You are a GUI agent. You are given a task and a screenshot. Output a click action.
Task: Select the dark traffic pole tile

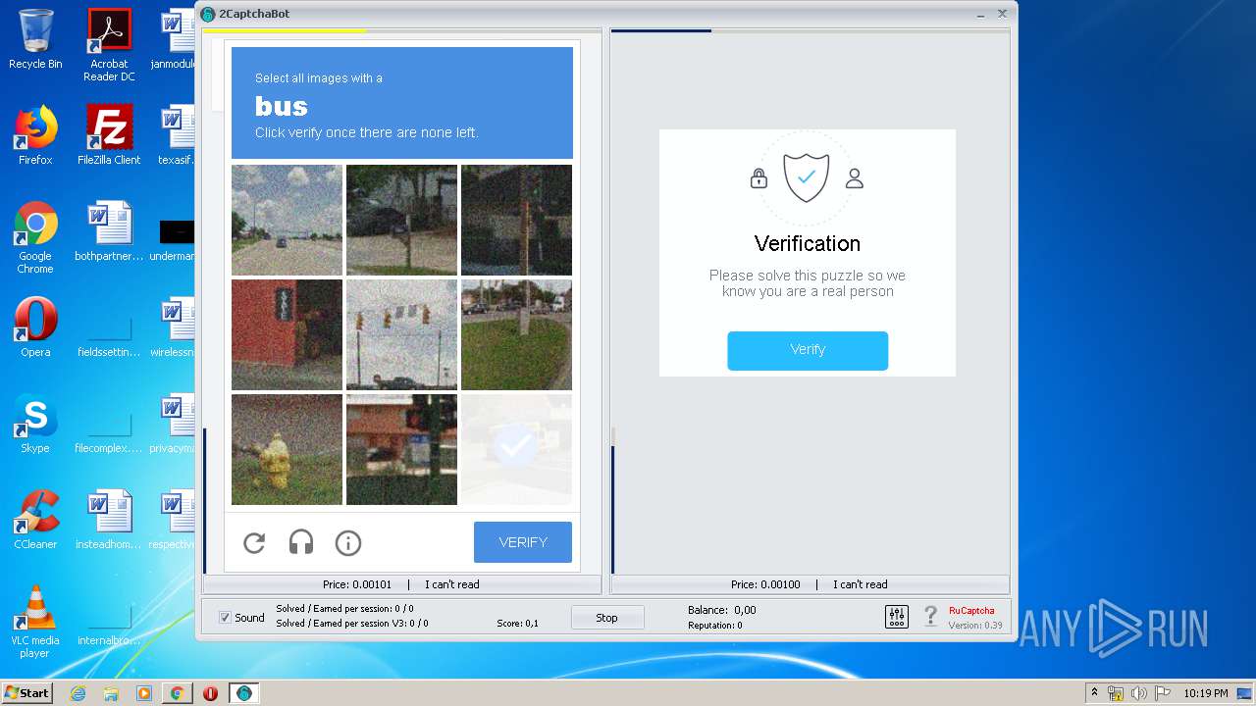tap(516, 220)
